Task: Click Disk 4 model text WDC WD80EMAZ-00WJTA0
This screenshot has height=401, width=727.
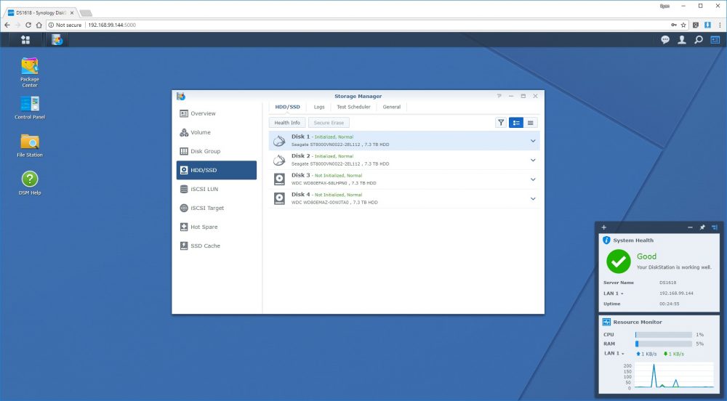Action: (x=321, y=203)
